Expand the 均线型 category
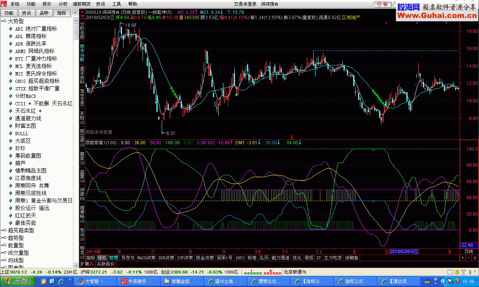Screen dimensions: 479x287 pyautogui.click(x=4, y=260)
